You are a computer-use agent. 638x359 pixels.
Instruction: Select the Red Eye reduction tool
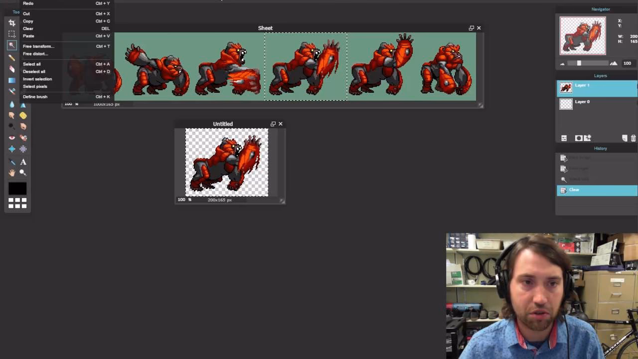click(x=12, y=138)
